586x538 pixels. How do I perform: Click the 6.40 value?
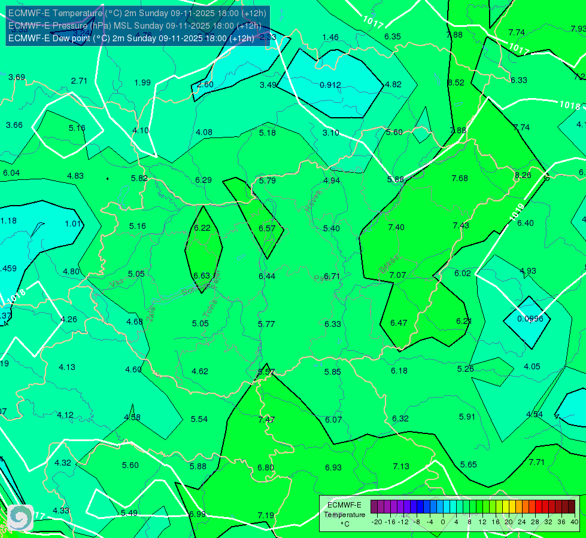[x=526, y=223]
